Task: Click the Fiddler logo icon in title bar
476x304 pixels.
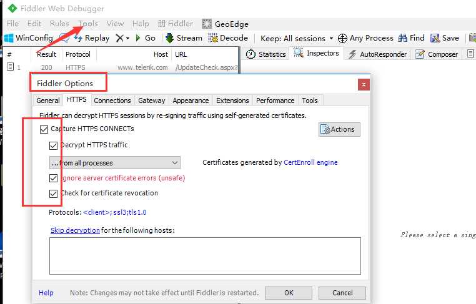Action: (x=12, y=8)
